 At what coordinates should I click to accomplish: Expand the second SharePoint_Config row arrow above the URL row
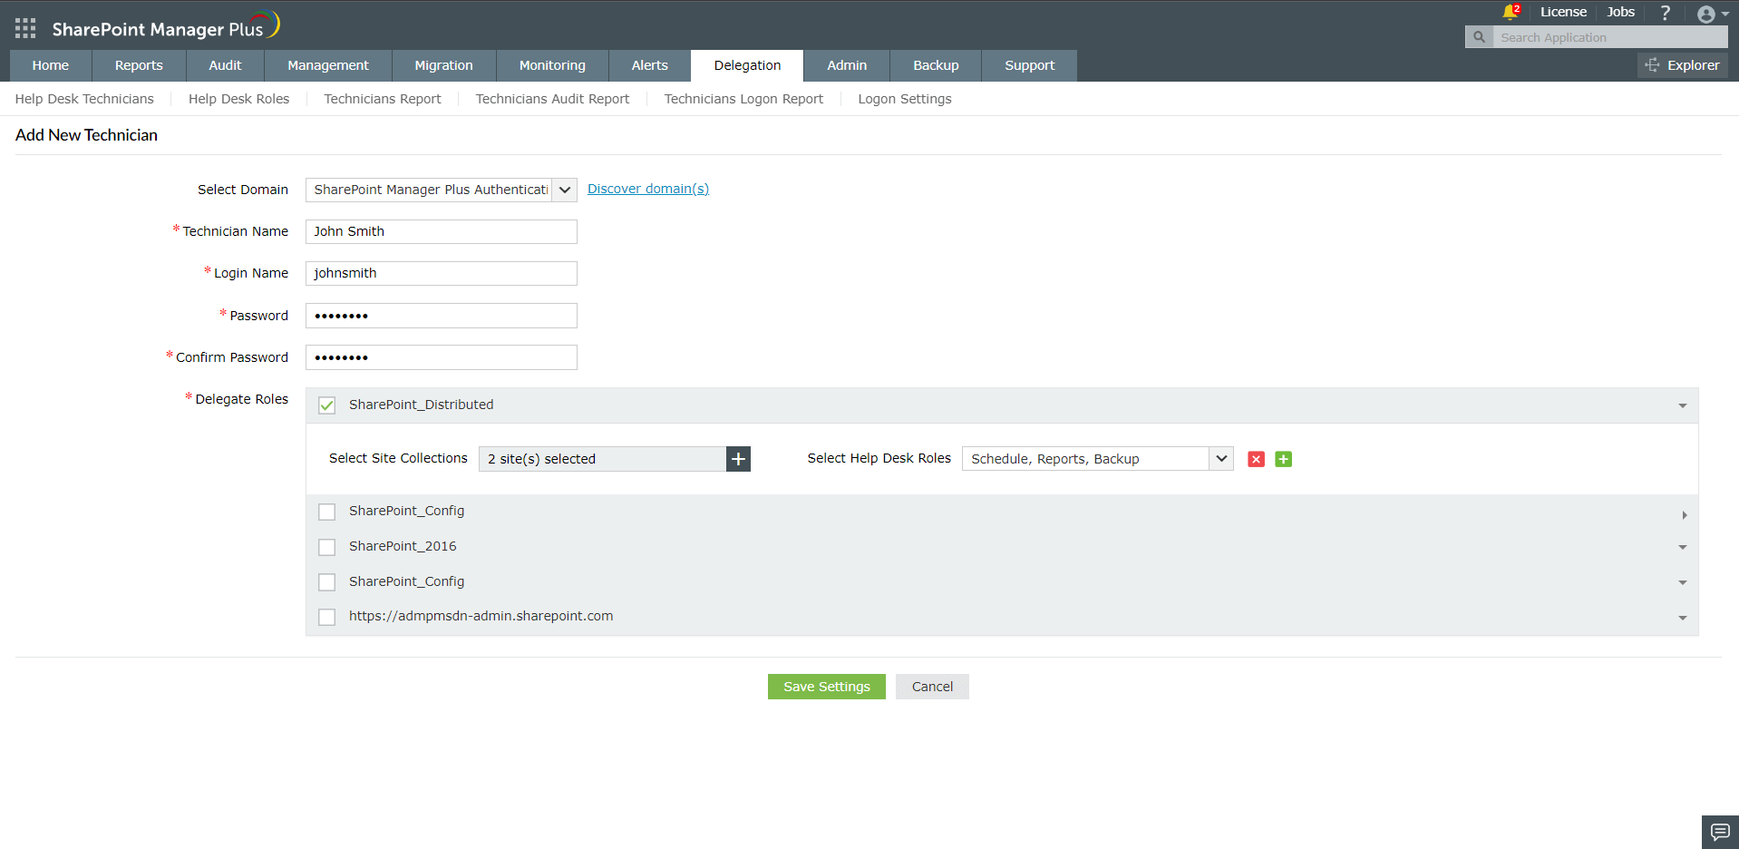[1683, 582]
